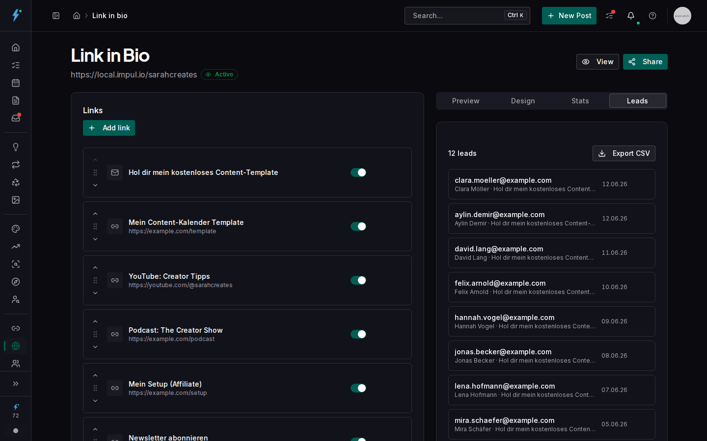Open the trending analytics sidebar icon
The width and height of the screenshot is (707, 441).
[x=16, y=246]
